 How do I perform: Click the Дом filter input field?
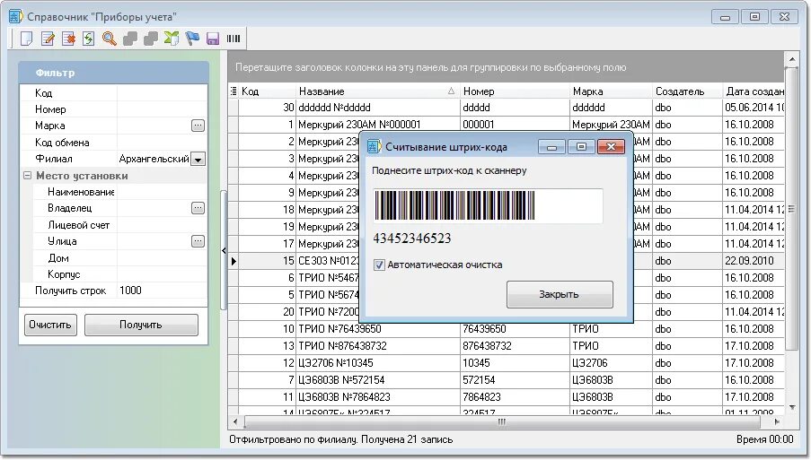162,258
